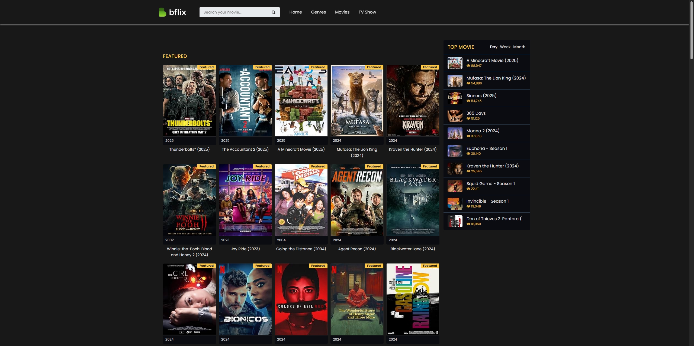Click Euphoria small thumbnail in Top Movie
Image resolution: width=694 pixels, height=346 pixels.
coord(455,151)
